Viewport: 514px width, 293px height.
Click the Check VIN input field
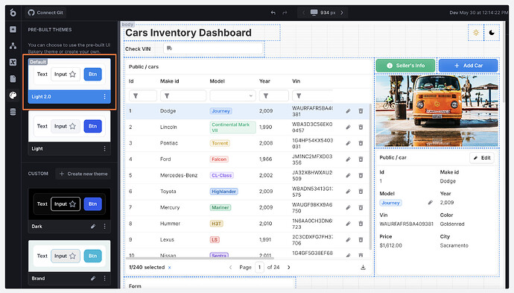click(x=213, y=48)
